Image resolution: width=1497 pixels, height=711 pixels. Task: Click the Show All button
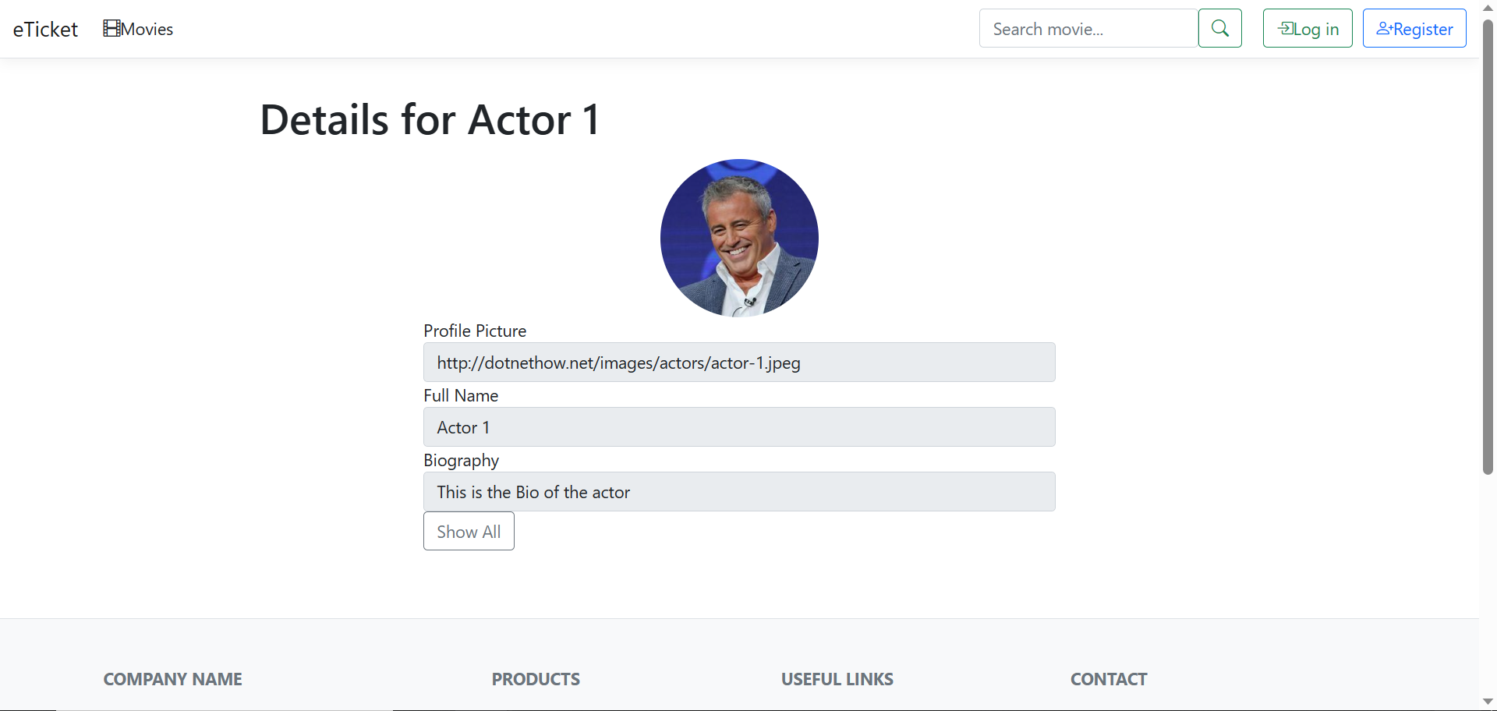[468, 531]
